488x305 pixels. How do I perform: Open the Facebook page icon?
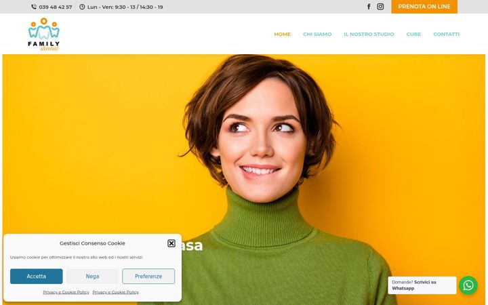tap(369, 7)
